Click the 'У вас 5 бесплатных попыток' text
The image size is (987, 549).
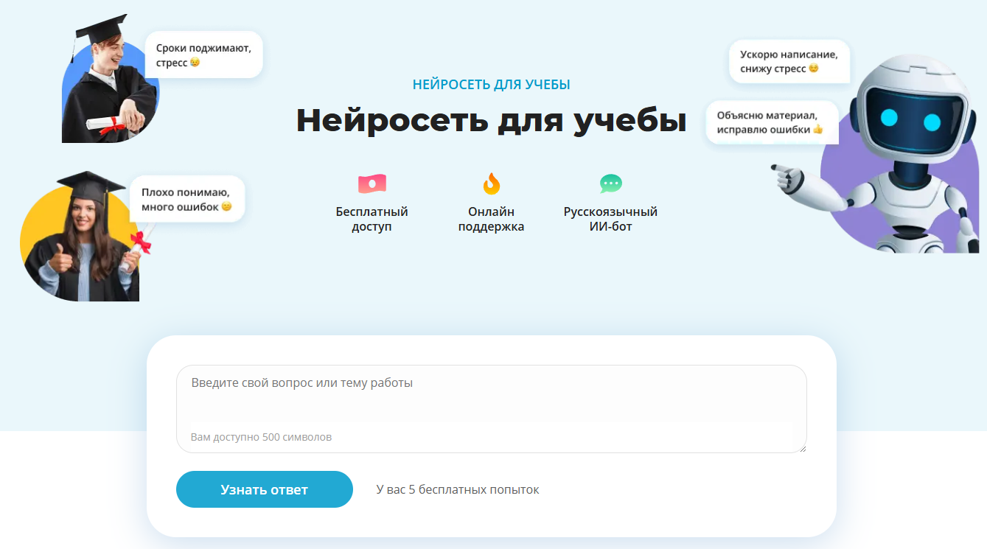coord(457,490)
